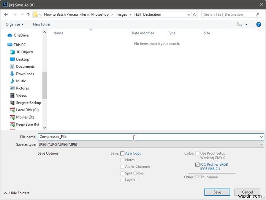Click 'images' in the address breadcrumb
The height and width of the screenshot is (200, 266).
coord(121,14)
